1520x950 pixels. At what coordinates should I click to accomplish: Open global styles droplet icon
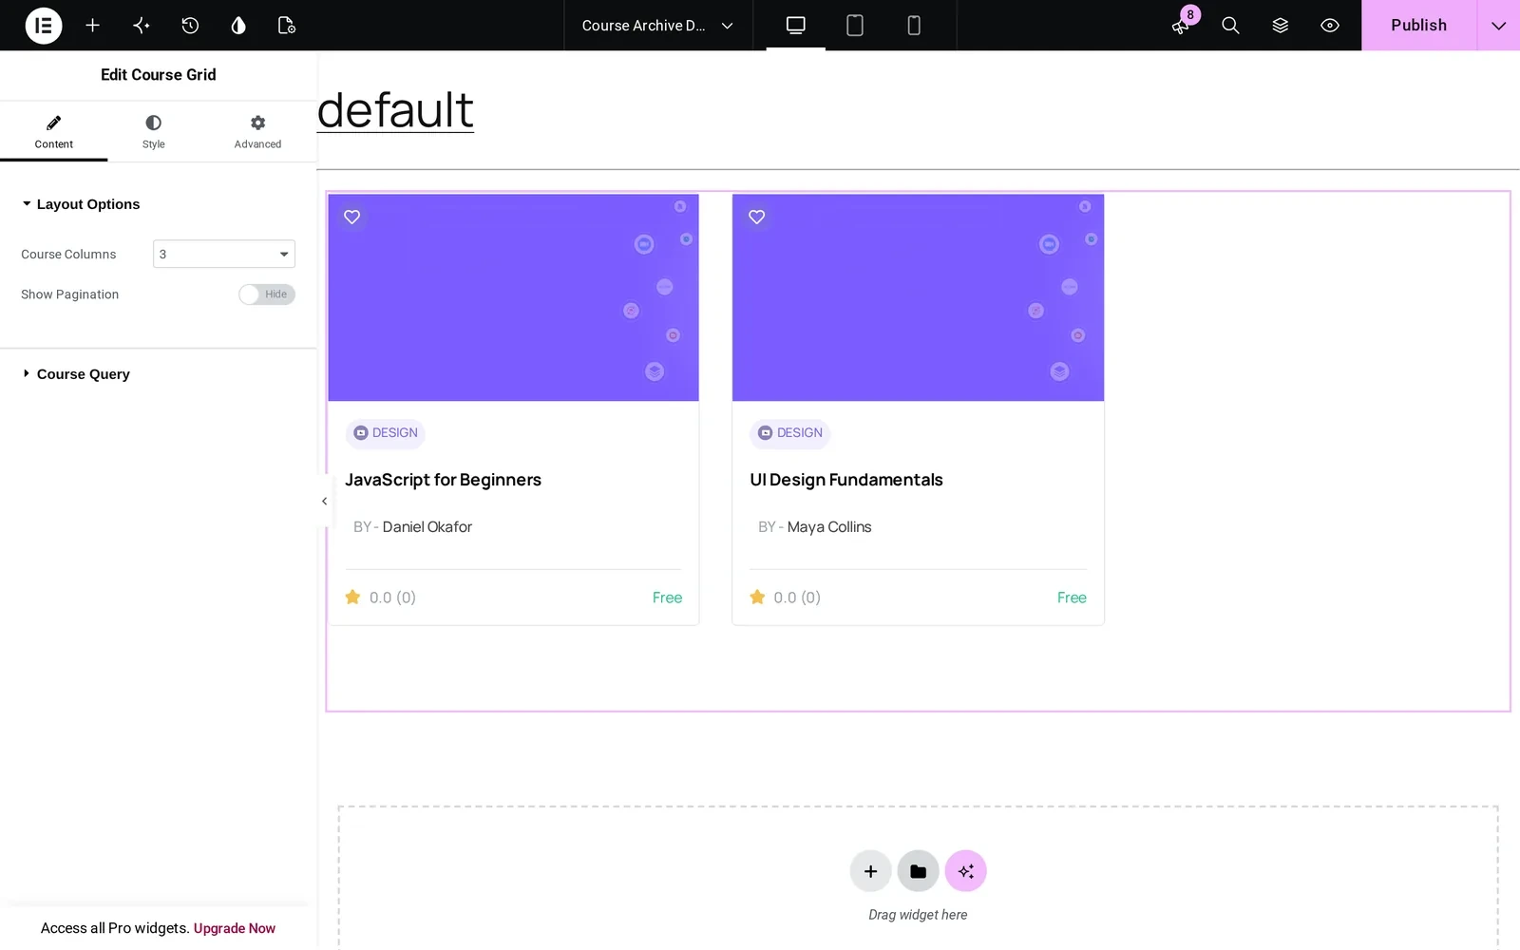(x=238, y=26)
